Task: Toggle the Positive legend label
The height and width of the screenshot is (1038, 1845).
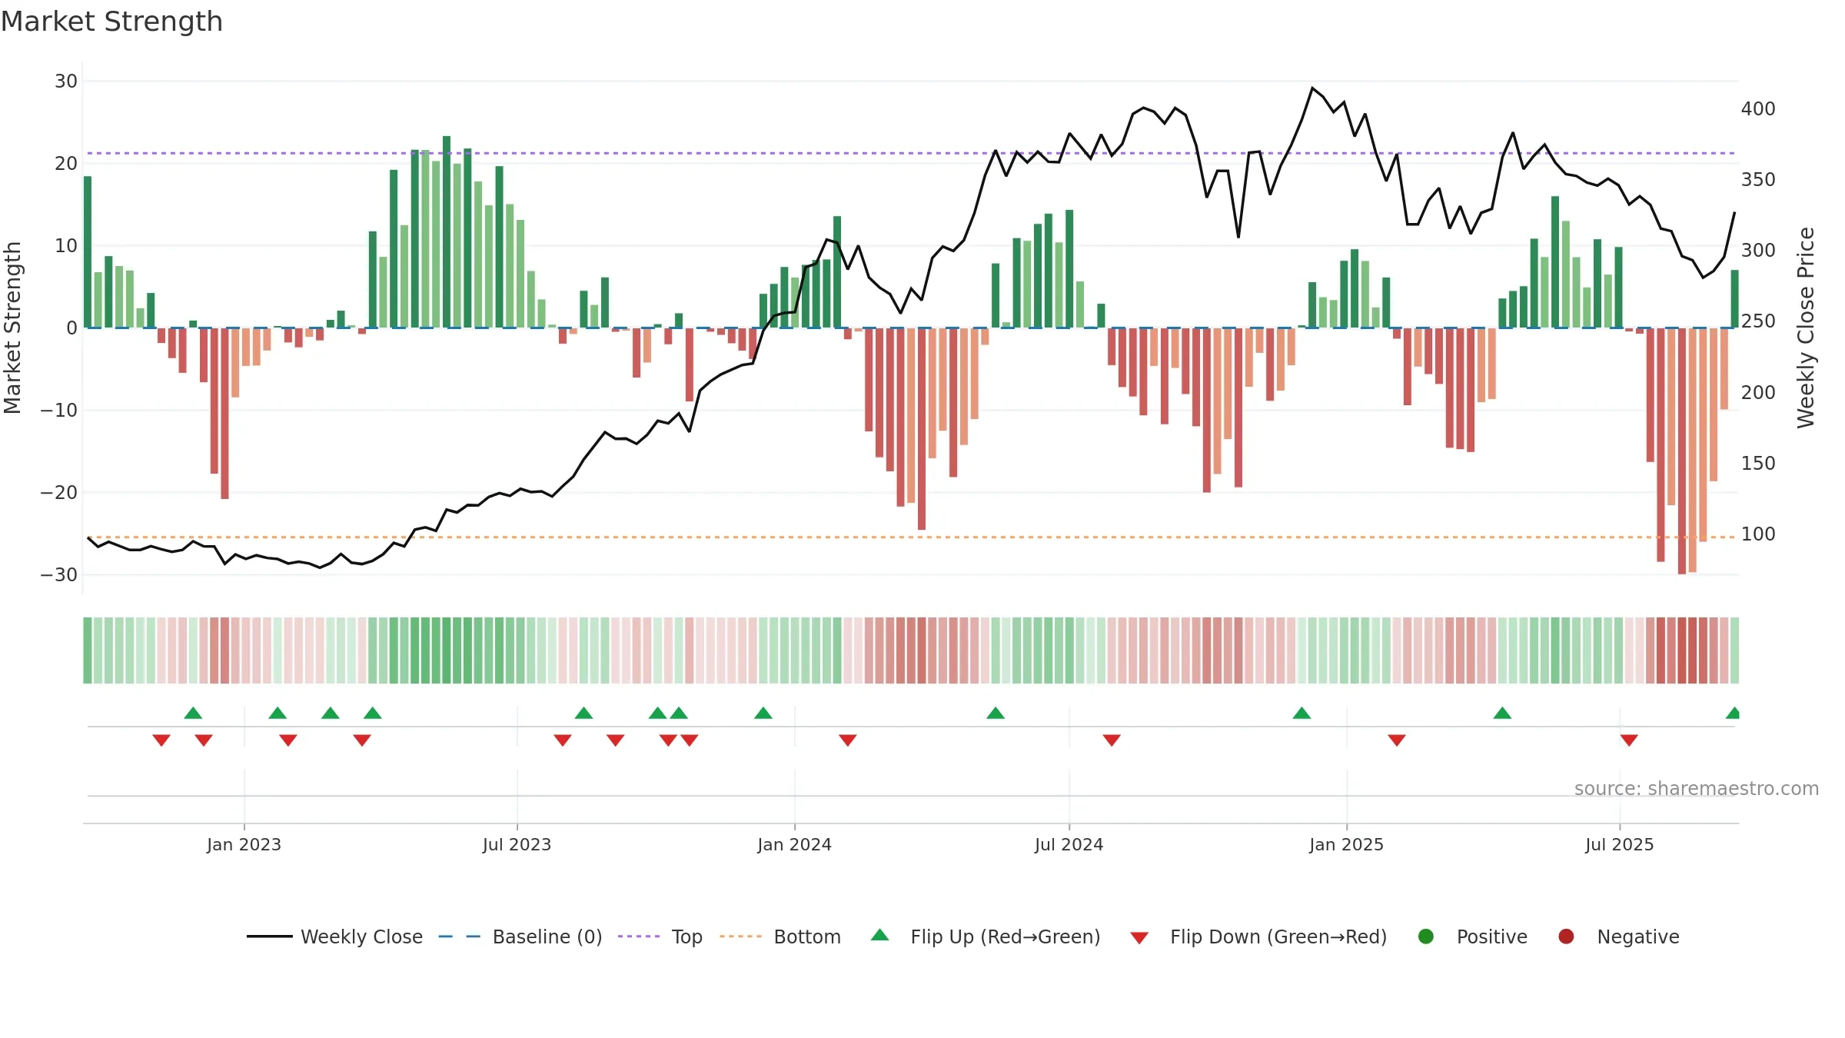Action: [1492, 937]
